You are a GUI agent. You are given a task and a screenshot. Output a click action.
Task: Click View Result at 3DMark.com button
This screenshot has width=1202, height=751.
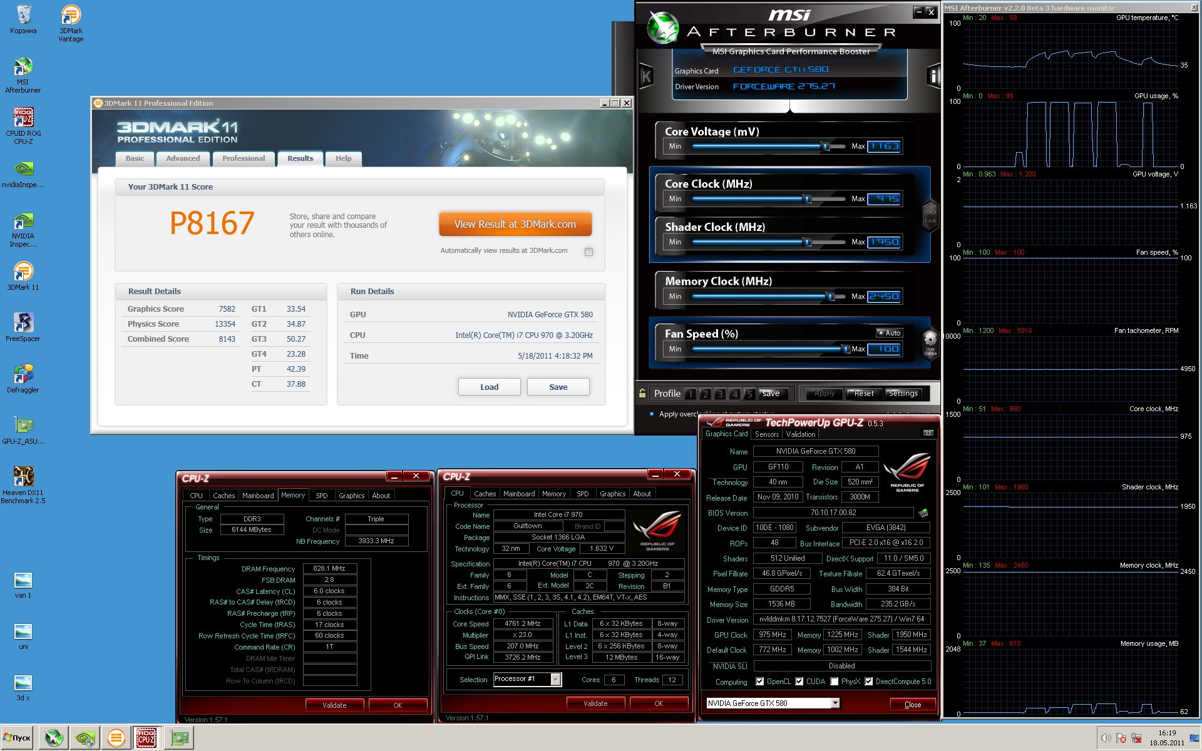(515, 224)
